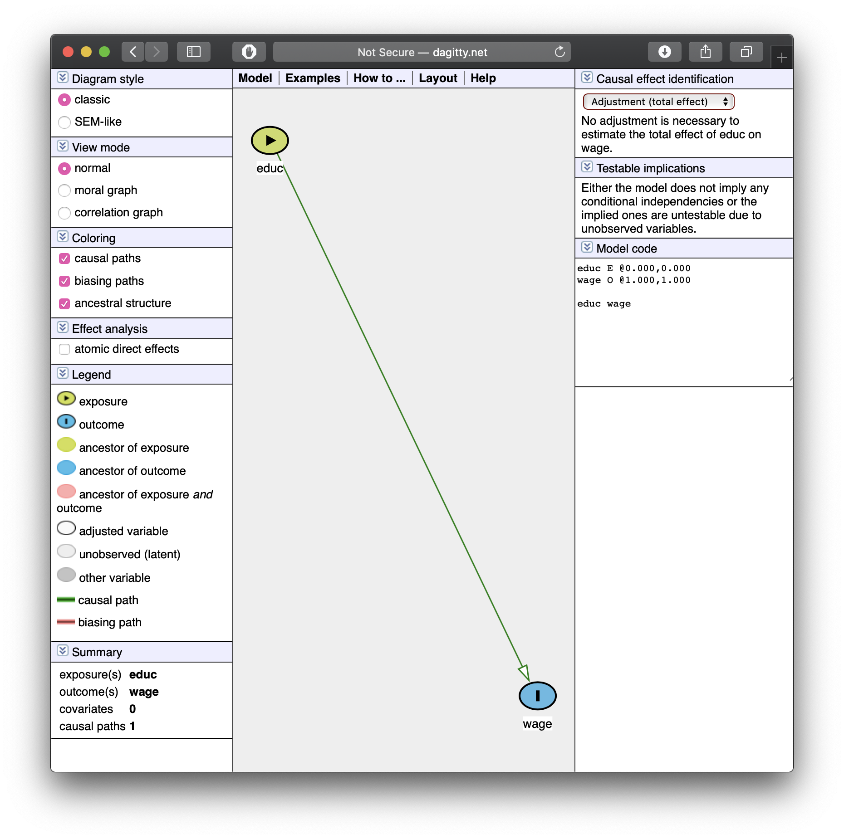Image resolution: width=844 pixels, height=839 pixels.
Task: Enable atomic direct effects checkbox
Action: [x=64, y=349]
